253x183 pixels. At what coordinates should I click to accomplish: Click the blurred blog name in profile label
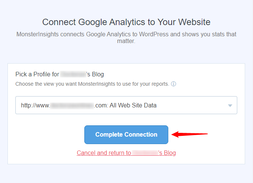(73, 74)
